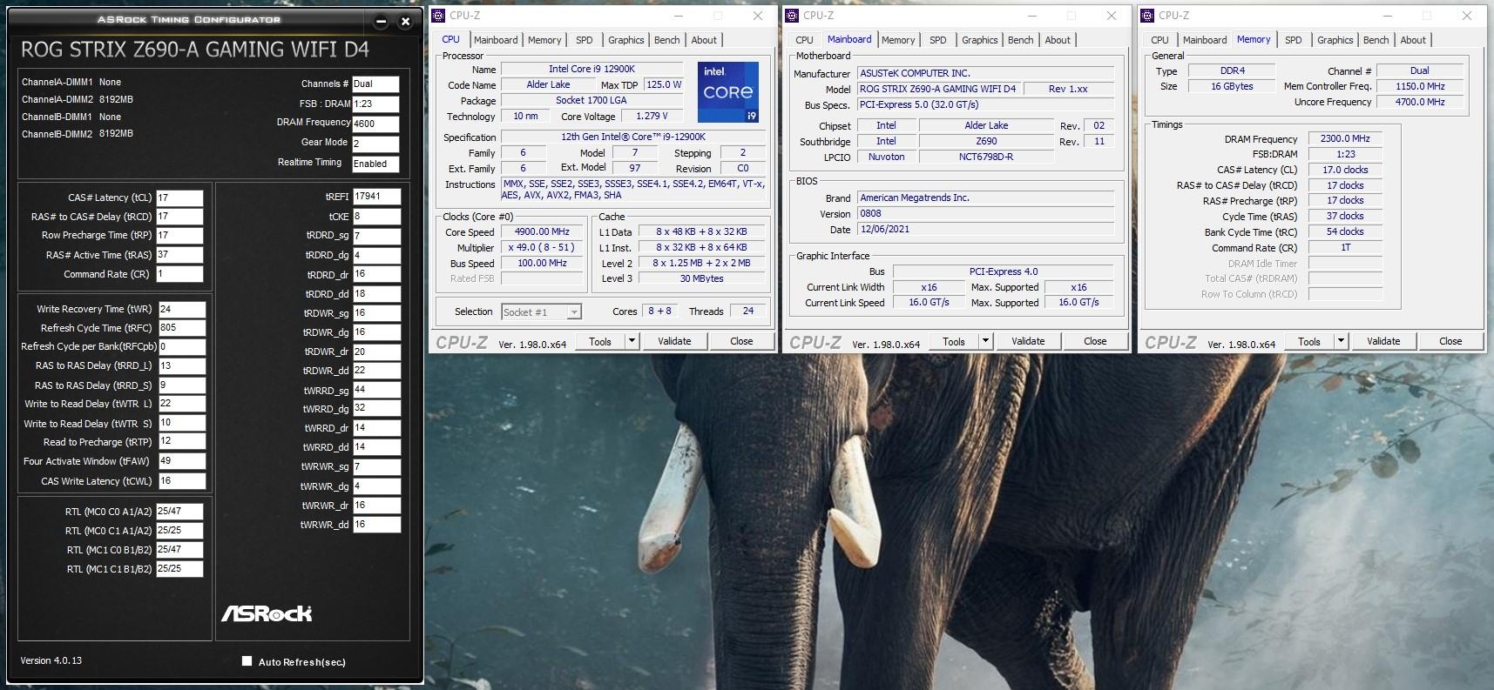Click the Close button in the CPU window

point(741,341)
